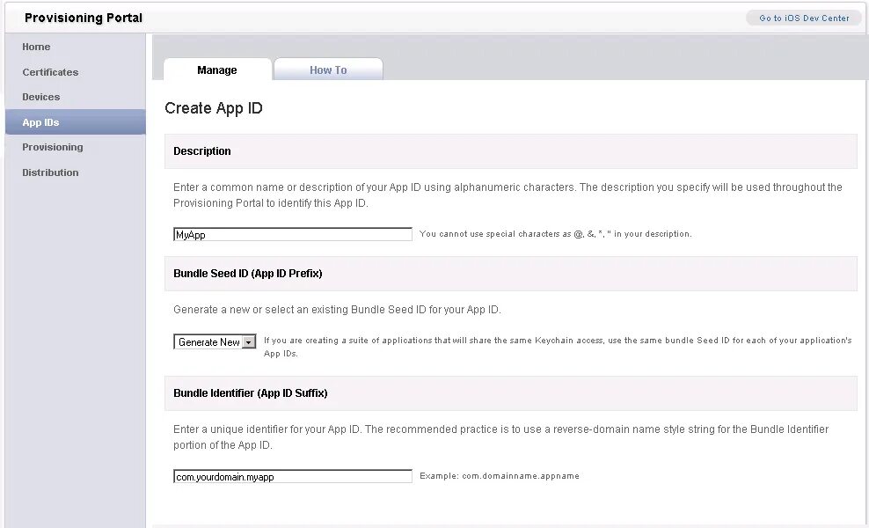Open the Devices section
Viewport: 869px width, 528px height.
41,97
